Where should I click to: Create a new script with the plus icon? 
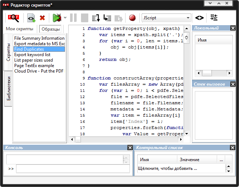click(x=31, y=18)
